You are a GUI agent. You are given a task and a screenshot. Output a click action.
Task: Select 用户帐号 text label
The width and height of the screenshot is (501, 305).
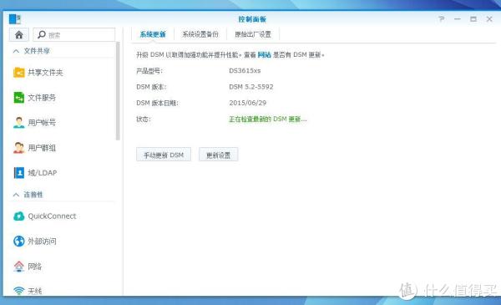pyautogui.click(x=42, y=123)
